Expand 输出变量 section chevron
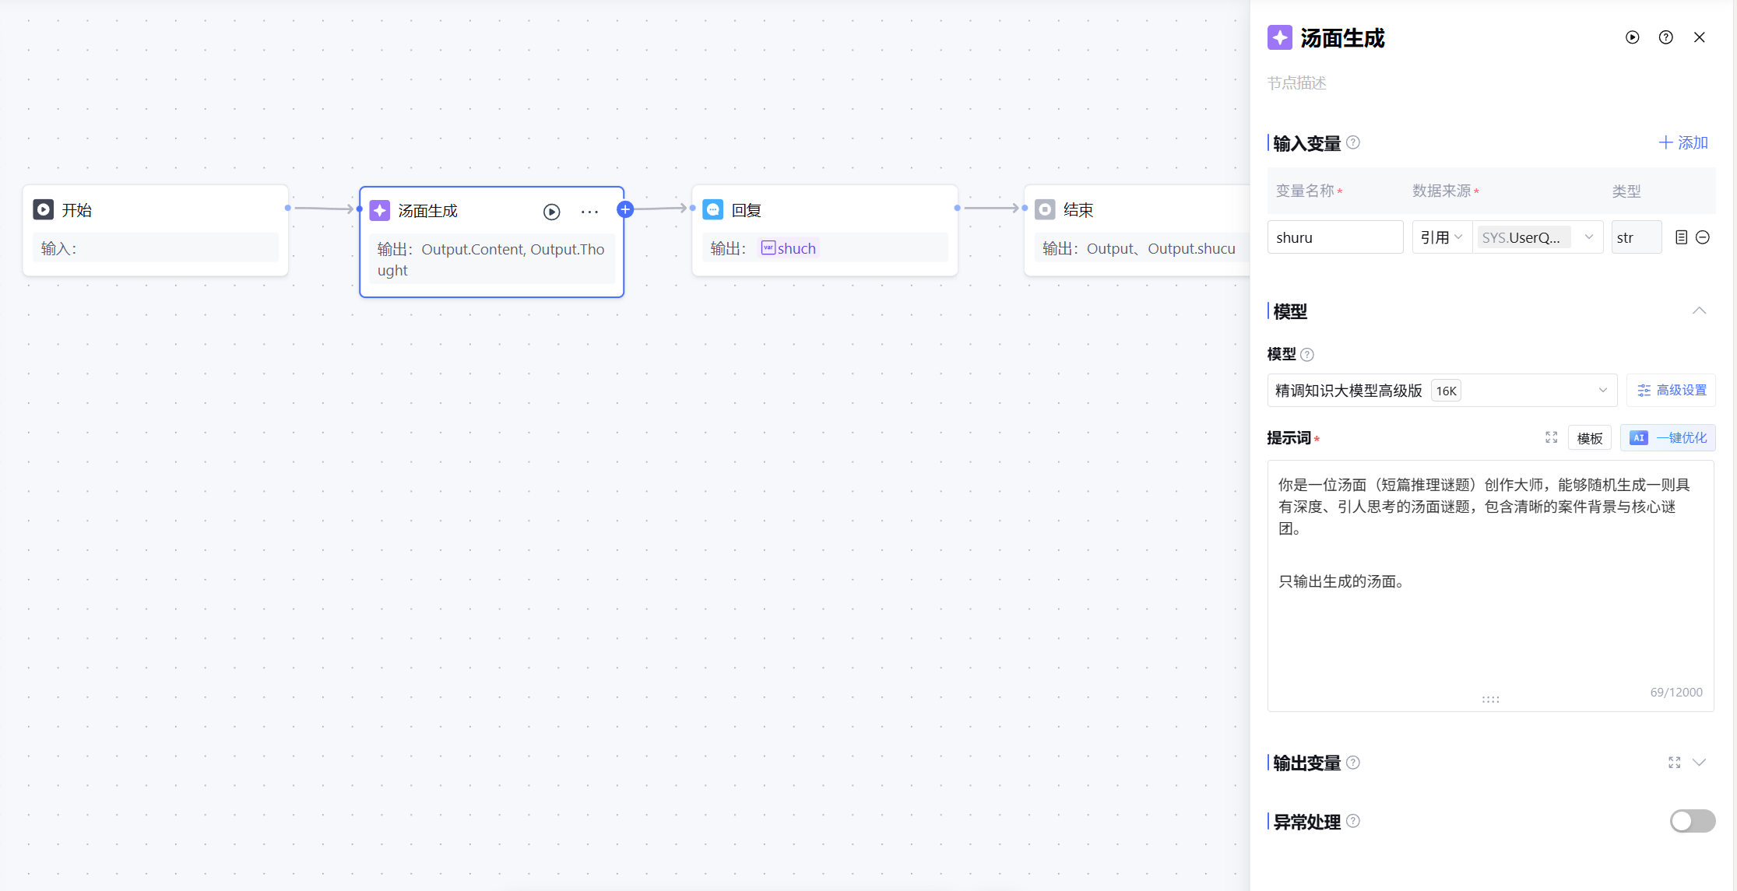This screenshot has height=891, width=1737. point(1699,763)
